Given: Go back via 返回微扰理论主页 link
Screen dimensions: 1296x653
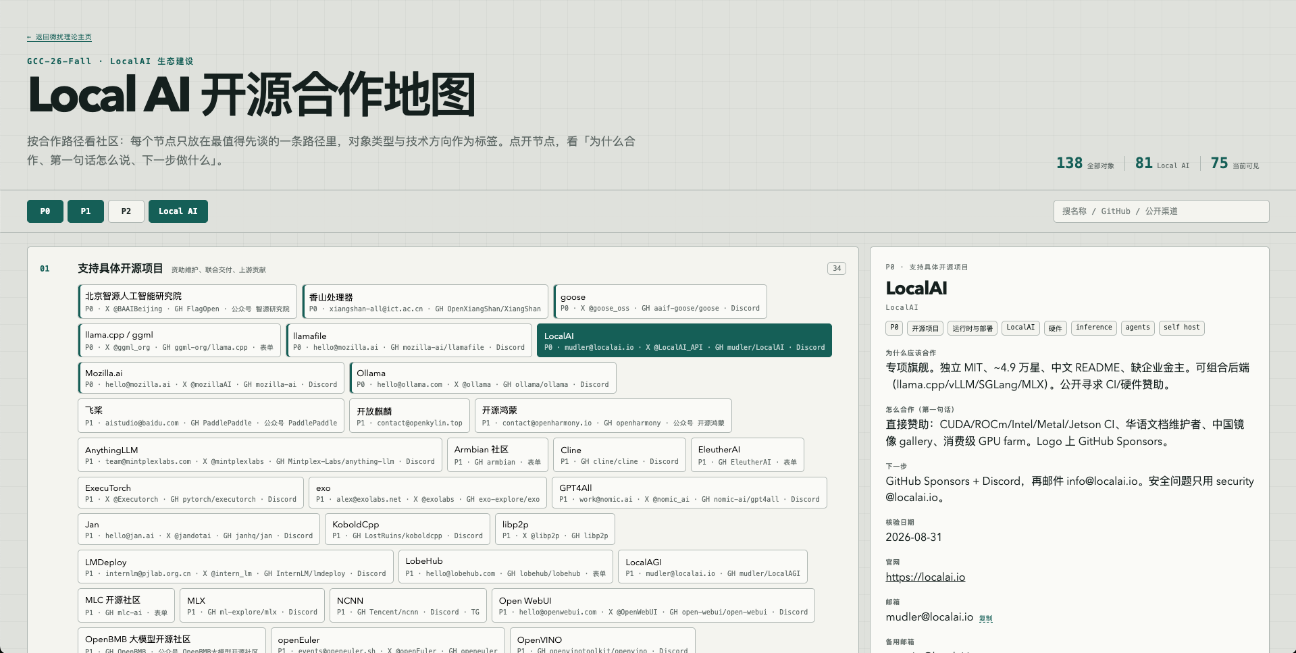Looking at the screenshot, I should pos(59,37).
